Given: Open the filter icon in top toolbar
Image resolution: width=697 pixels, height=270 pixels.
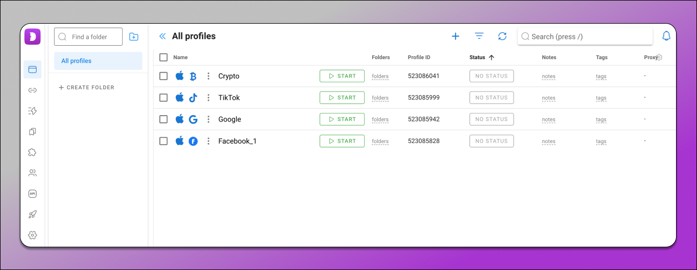Looking at the screenshot, I should point(479,36).
